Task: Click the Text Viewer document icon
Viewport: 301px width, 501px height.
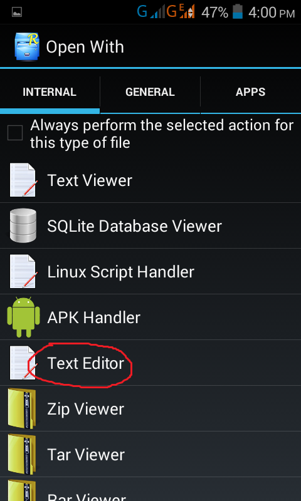Action: pyautogui.click(x=24, y=180)
